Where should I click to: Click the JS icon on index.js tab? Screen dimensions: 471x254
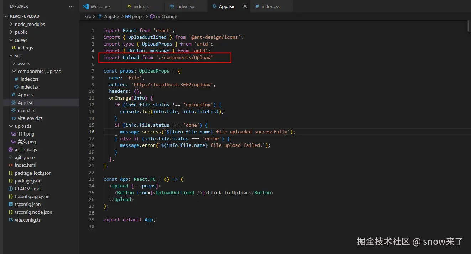[129, 6]
